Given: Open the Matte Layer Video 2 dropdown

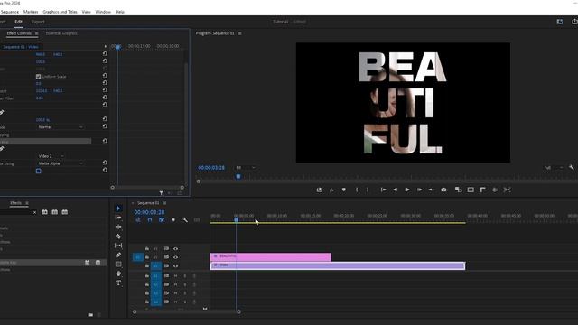Looking at the screenshot, I should tap(51, 156).
